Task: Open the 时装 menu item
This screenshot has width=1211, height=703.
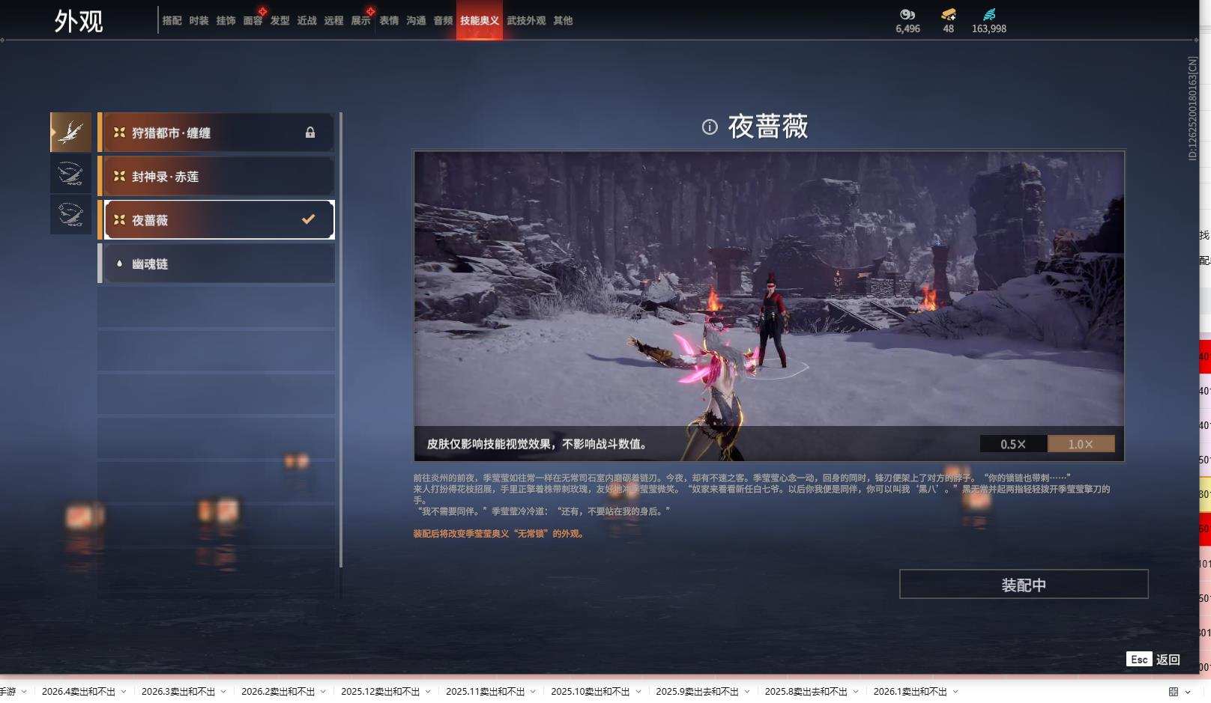Action: [200, 21]
